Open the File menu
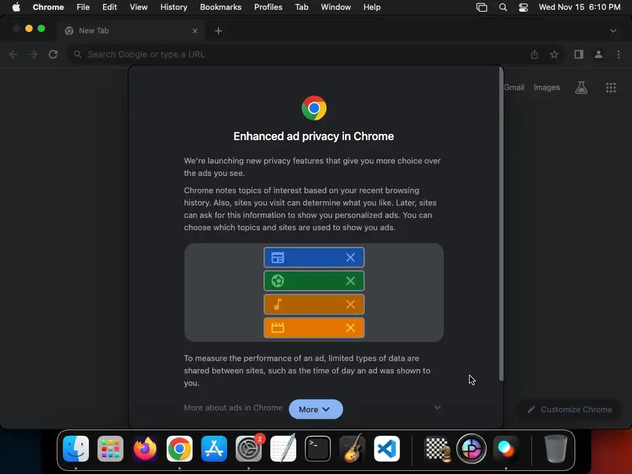This screenshot has height=474, width=632. point(83,7)
